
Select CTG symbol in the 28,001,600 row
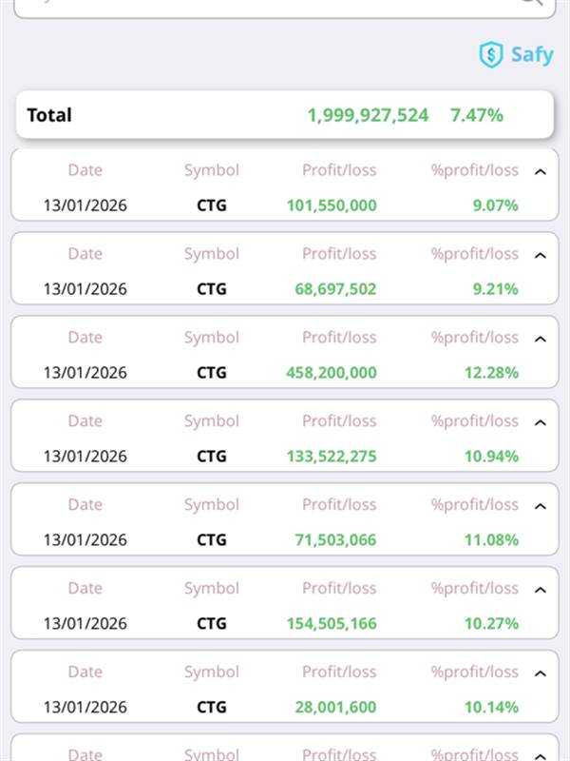coord(212,707)
